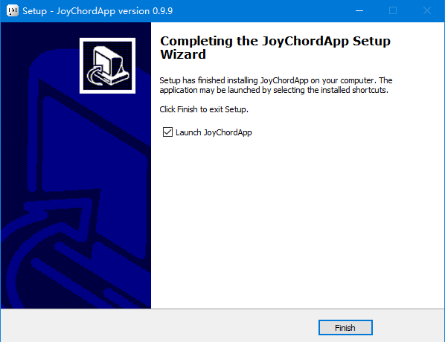Click the Launch JoyChordApp label text
Viewport: 445px width, 342px height.
tap(214, 132)
